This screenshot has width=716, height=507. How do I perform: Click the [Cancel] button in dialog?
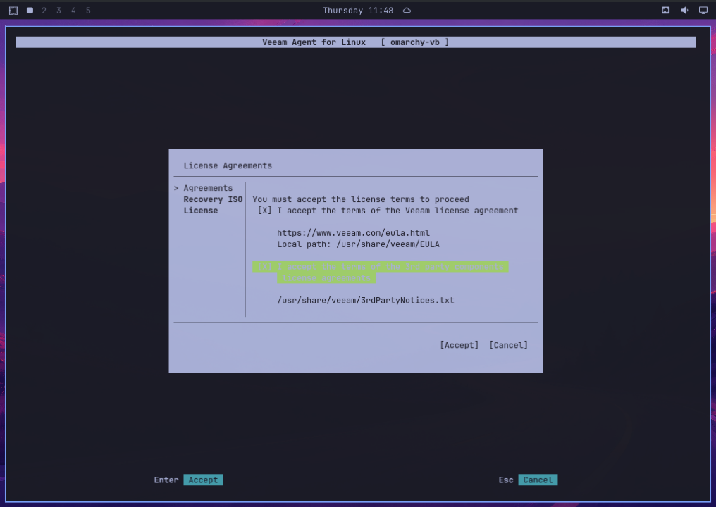point(508,345)
